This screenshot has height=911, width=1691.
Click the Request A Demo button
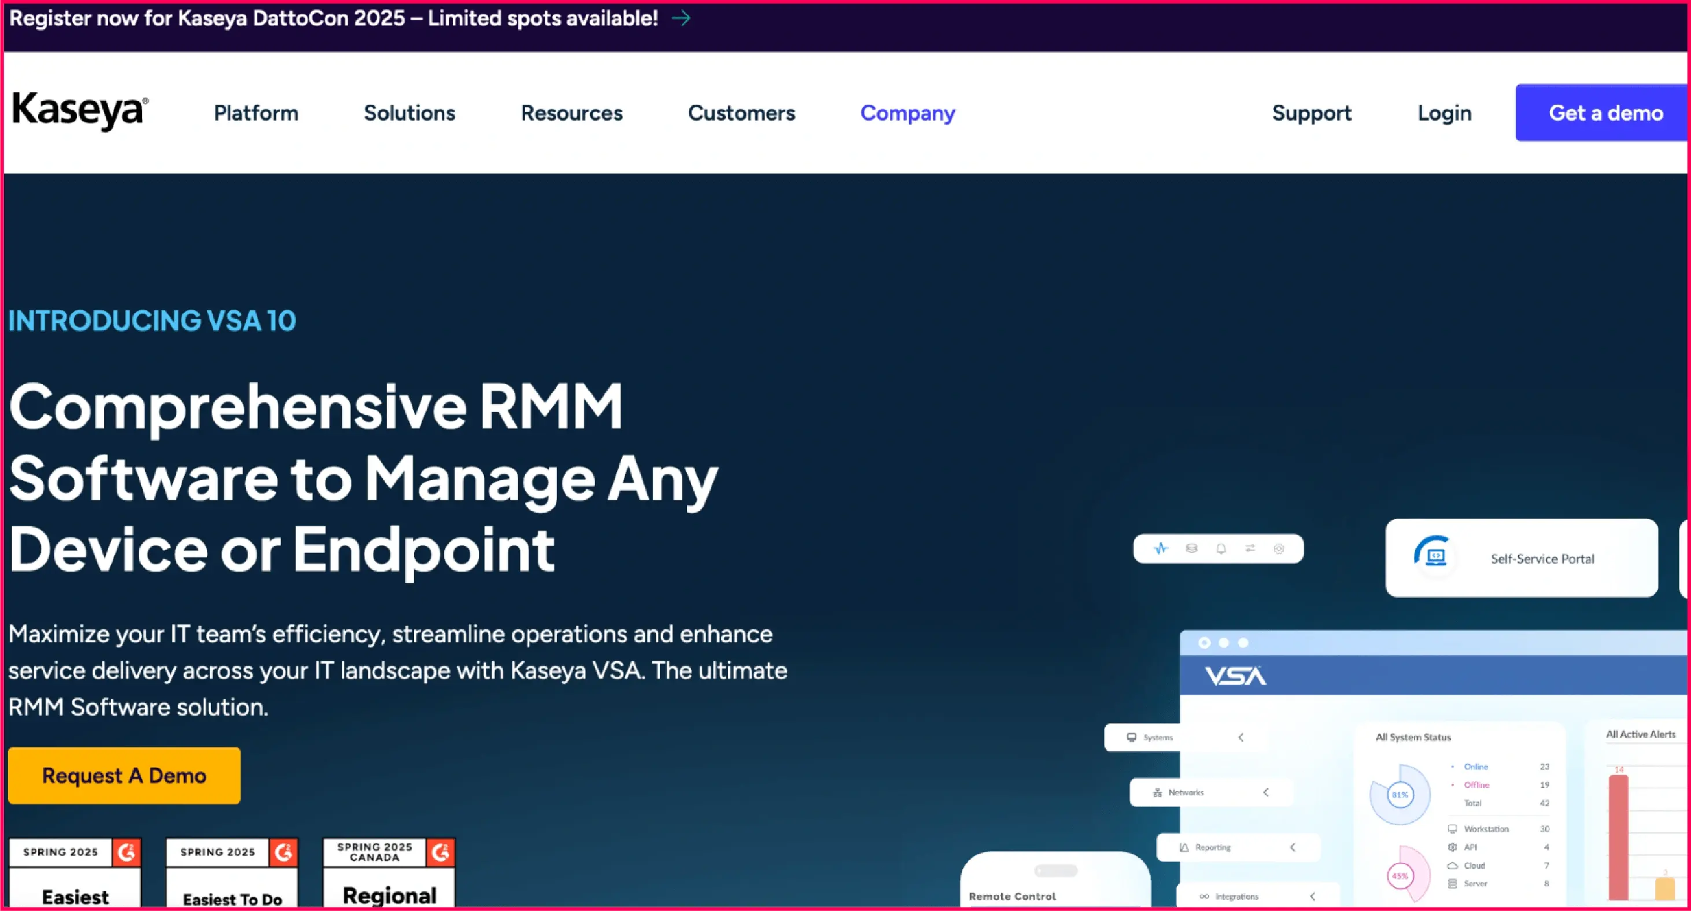(x=124, y=775)
